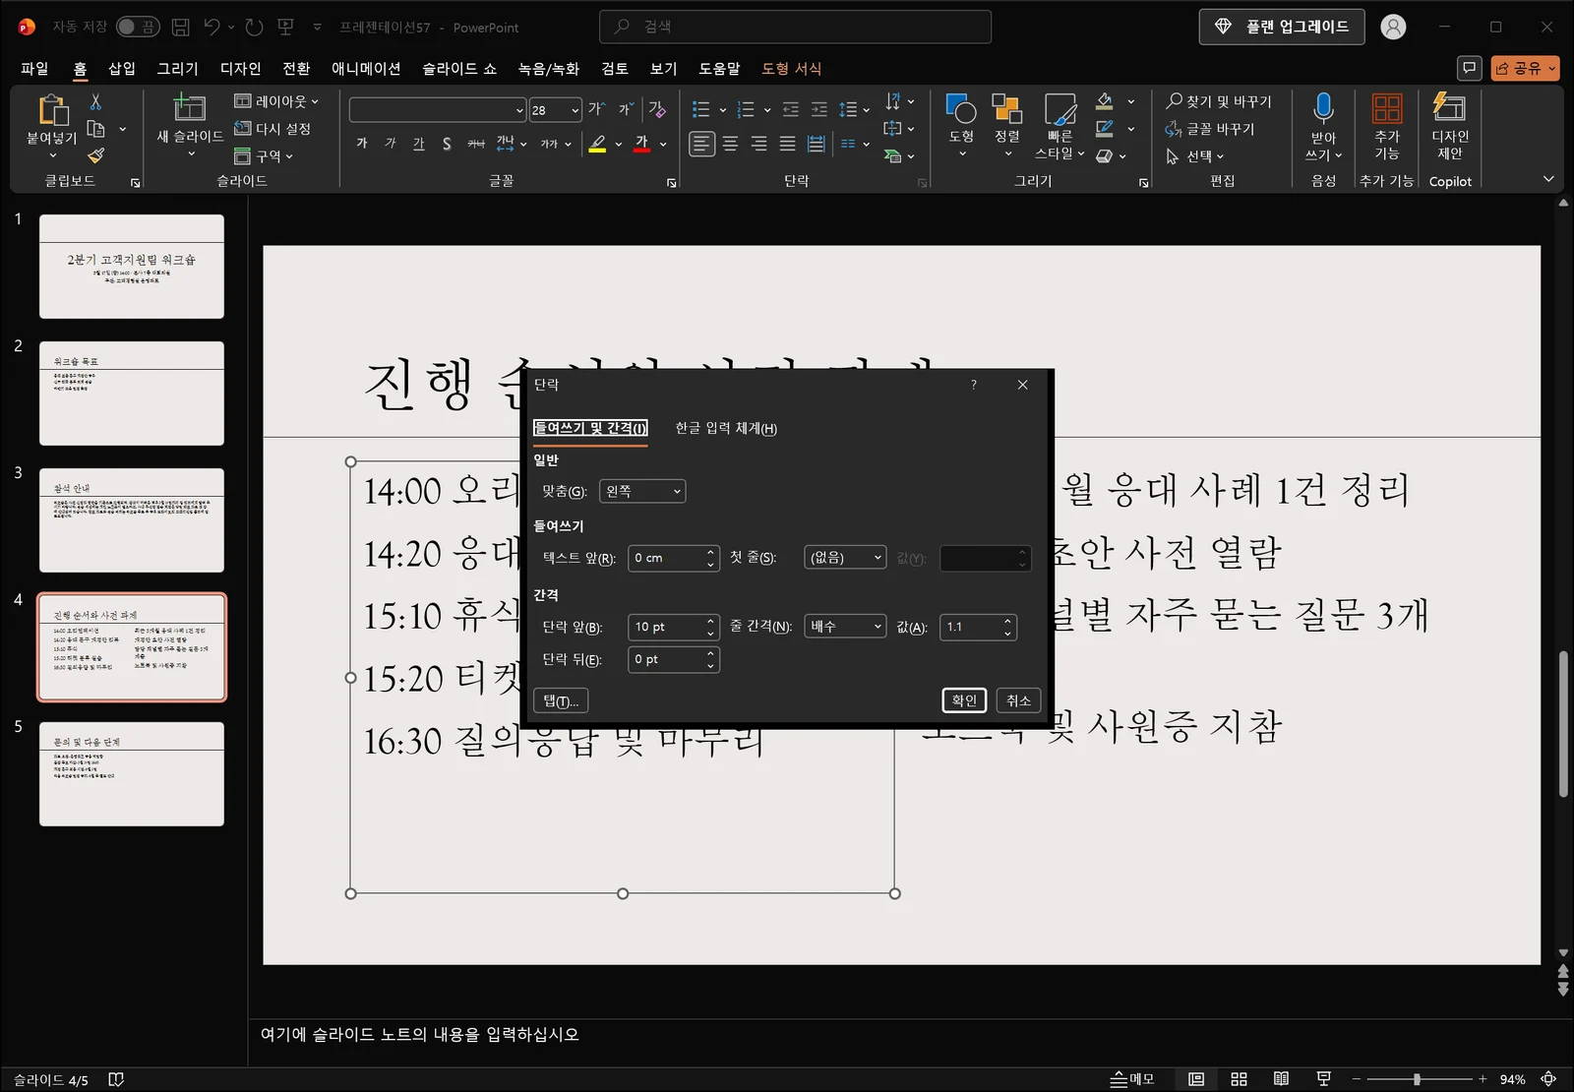Expand the font size dropdown
This screenshot has height=1092, width=1574.
[575, 110]
